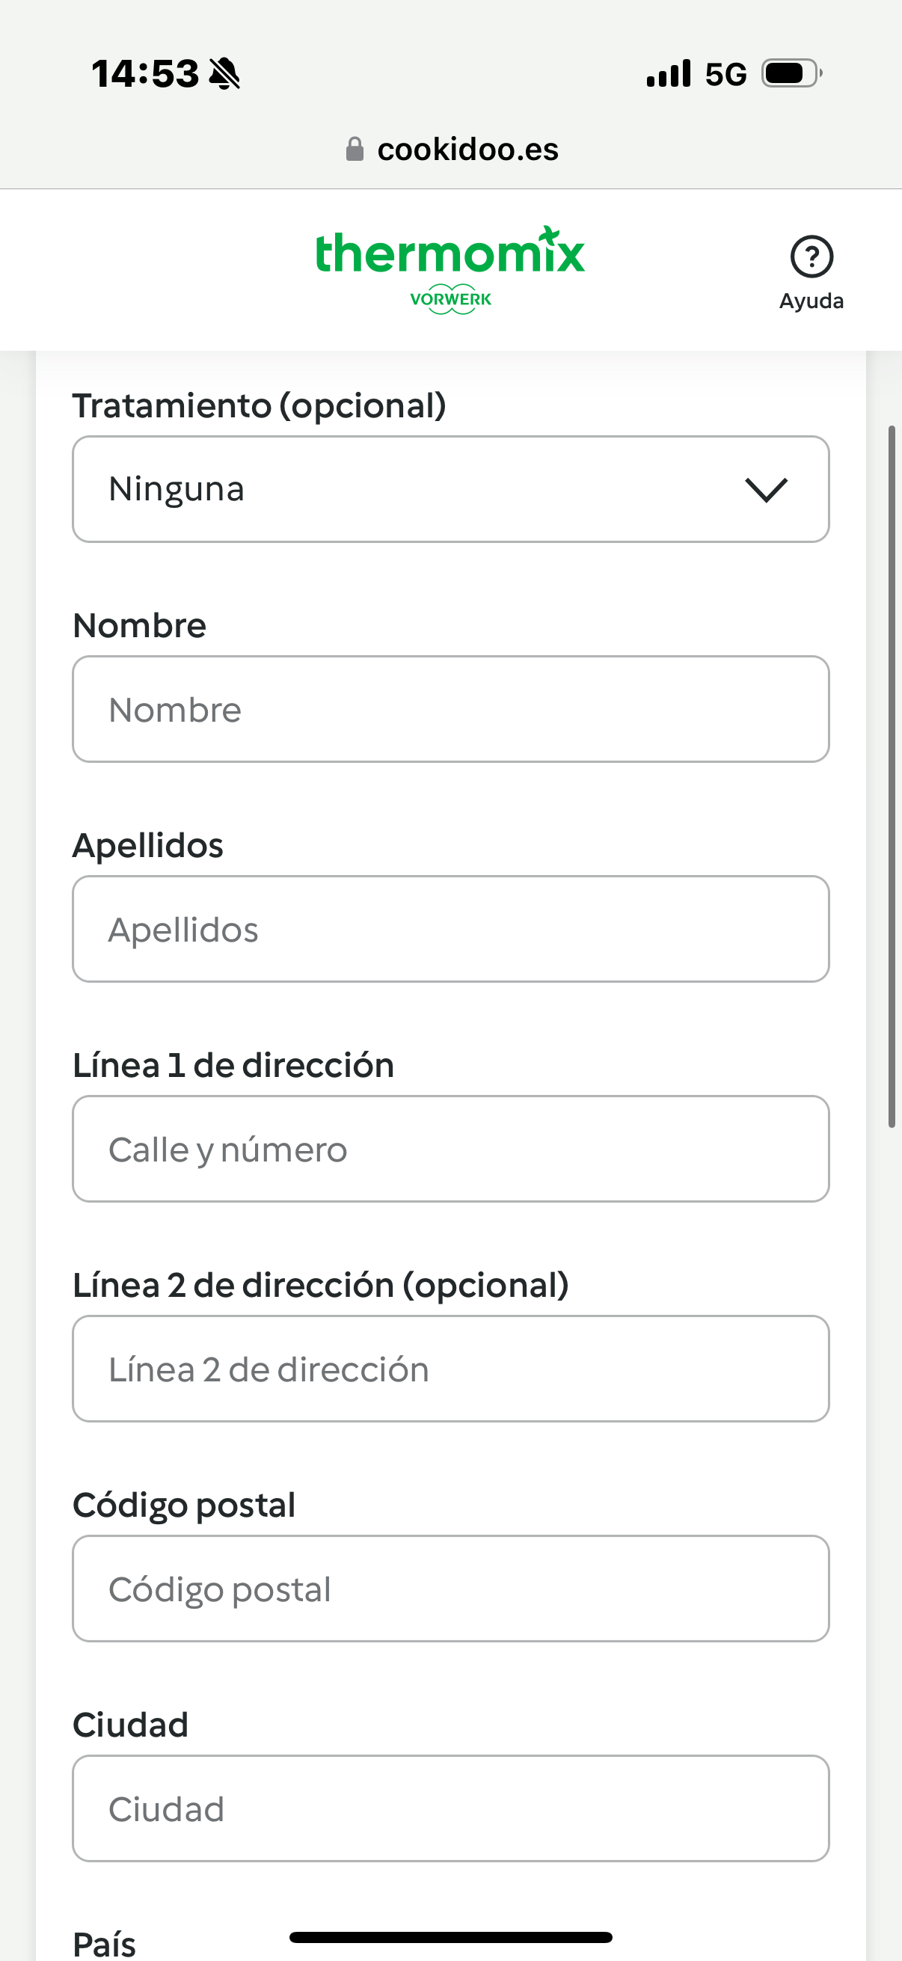Click the page's vertical scrollbar
902x1961 pixels.
click(x=892, y=776)
